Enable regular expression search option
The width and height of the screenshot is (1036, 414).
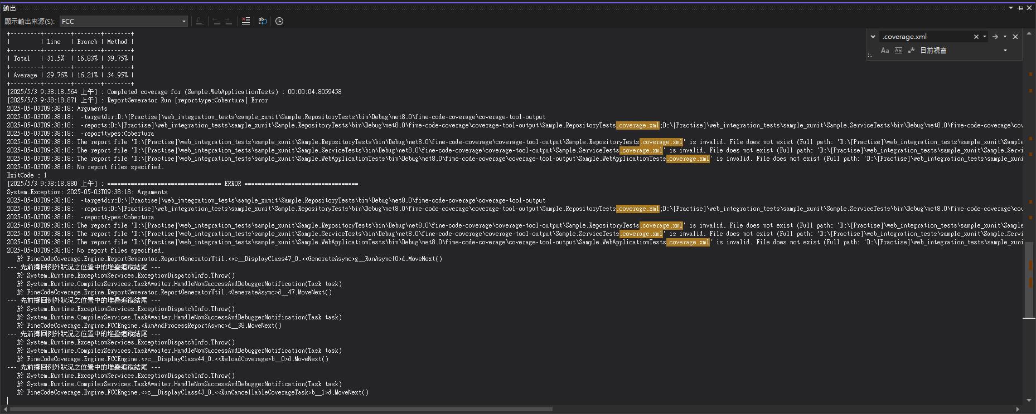[912, 51]
